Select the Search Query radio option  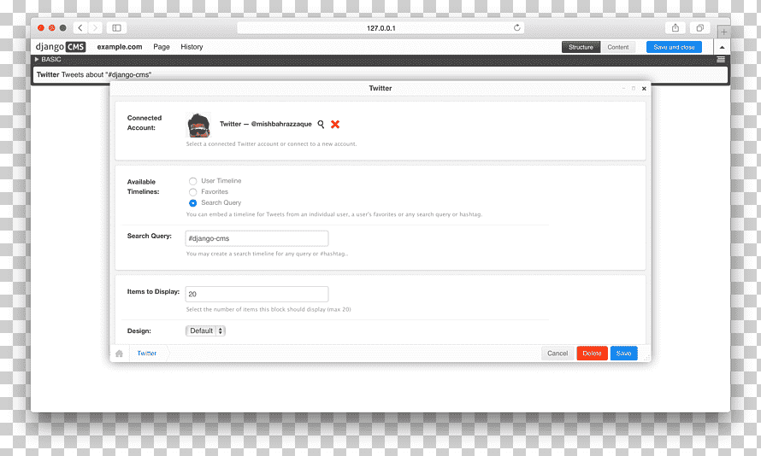pos(192,203)
